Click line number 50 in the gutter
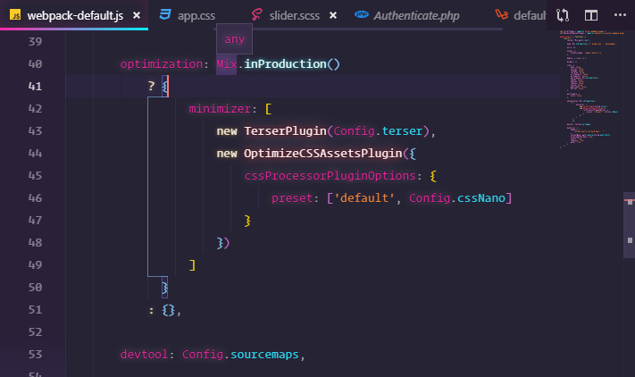 tap(35, 287)
